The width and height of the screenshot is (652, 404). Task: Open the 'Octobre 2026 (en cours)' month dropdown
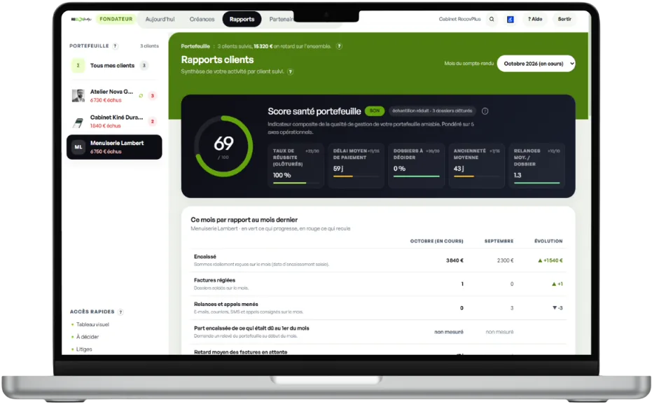[x=536, y=64]
